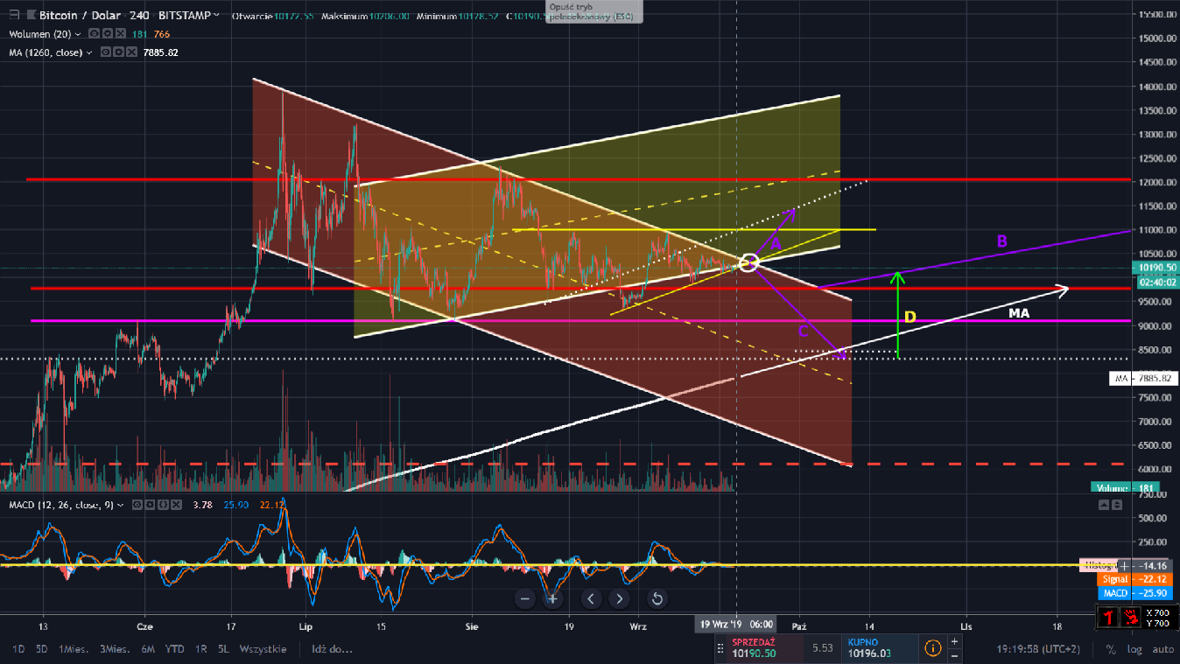Move the MACD pane up with arrow icon

click(x=1103, y=505)
